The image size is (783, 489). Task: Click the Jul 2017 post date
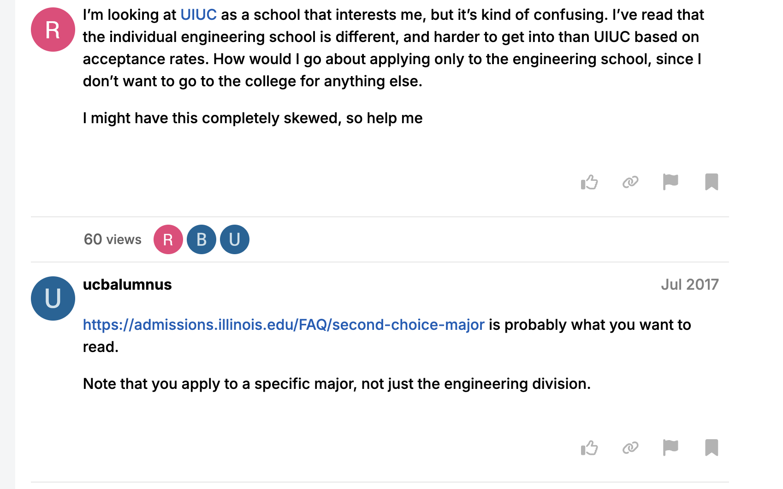click(689, 285)
